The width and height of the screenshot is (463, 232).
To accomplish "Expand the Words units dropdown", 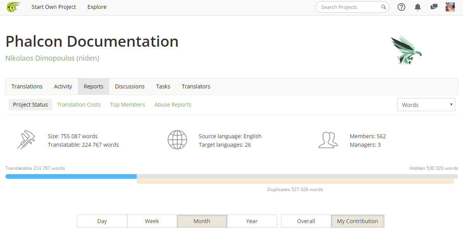I will (x=426, y=105).
